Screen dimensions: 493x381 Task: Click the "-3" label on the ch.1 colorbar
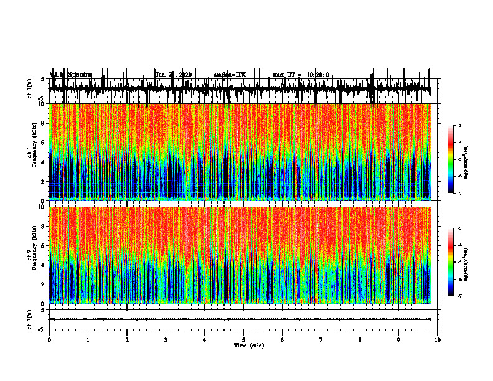[x=459, y=125]
